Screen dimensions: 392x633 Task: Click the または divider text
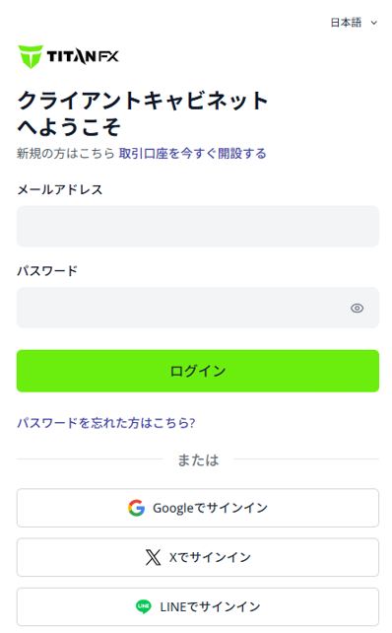tap(198, 459)
